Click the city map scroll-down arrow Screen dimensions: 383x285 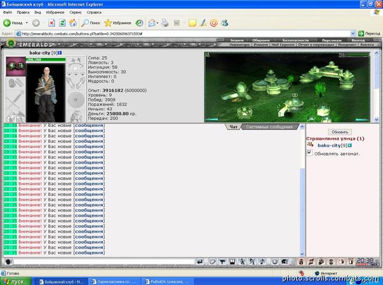pyautogui.click(x=376, y=120)
